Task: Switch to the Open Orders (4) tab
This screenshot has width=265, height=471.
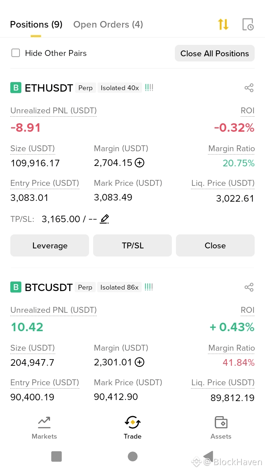Action: 108,25
